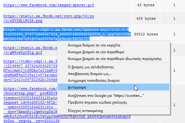
Task: Open the gW6cs5yrSlg.gif link
Action: coord(30,50)
